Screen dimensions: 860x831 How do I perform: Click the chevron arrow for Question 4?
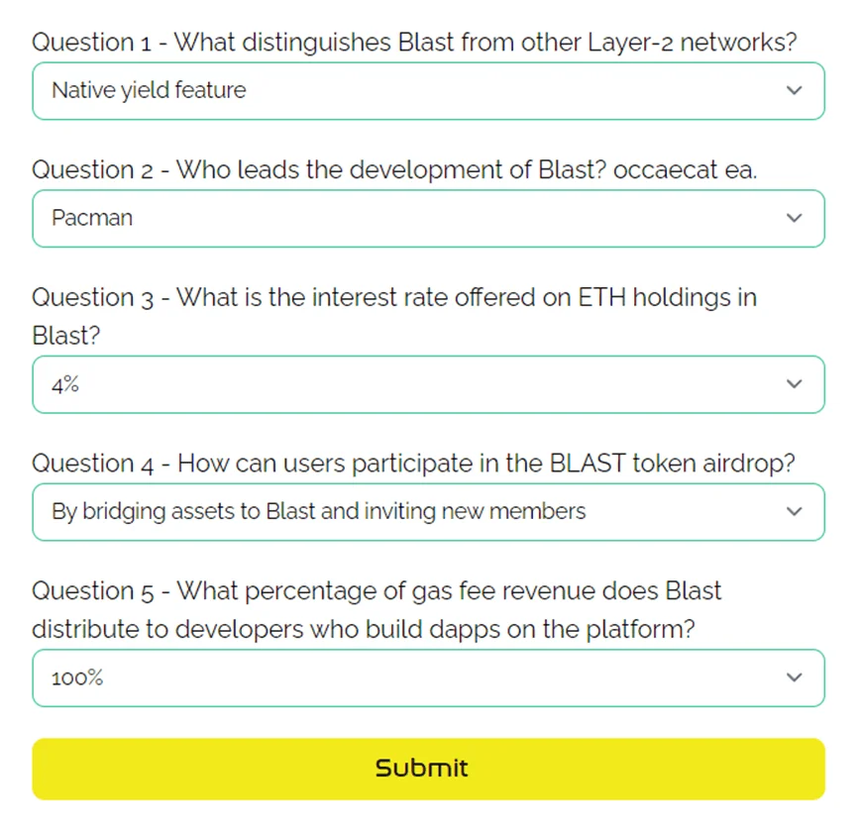(x=795, y=511)
